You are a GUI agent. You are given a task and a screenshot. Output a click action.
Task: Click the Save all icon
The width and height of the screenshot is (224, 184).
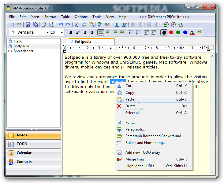[35, 24]
